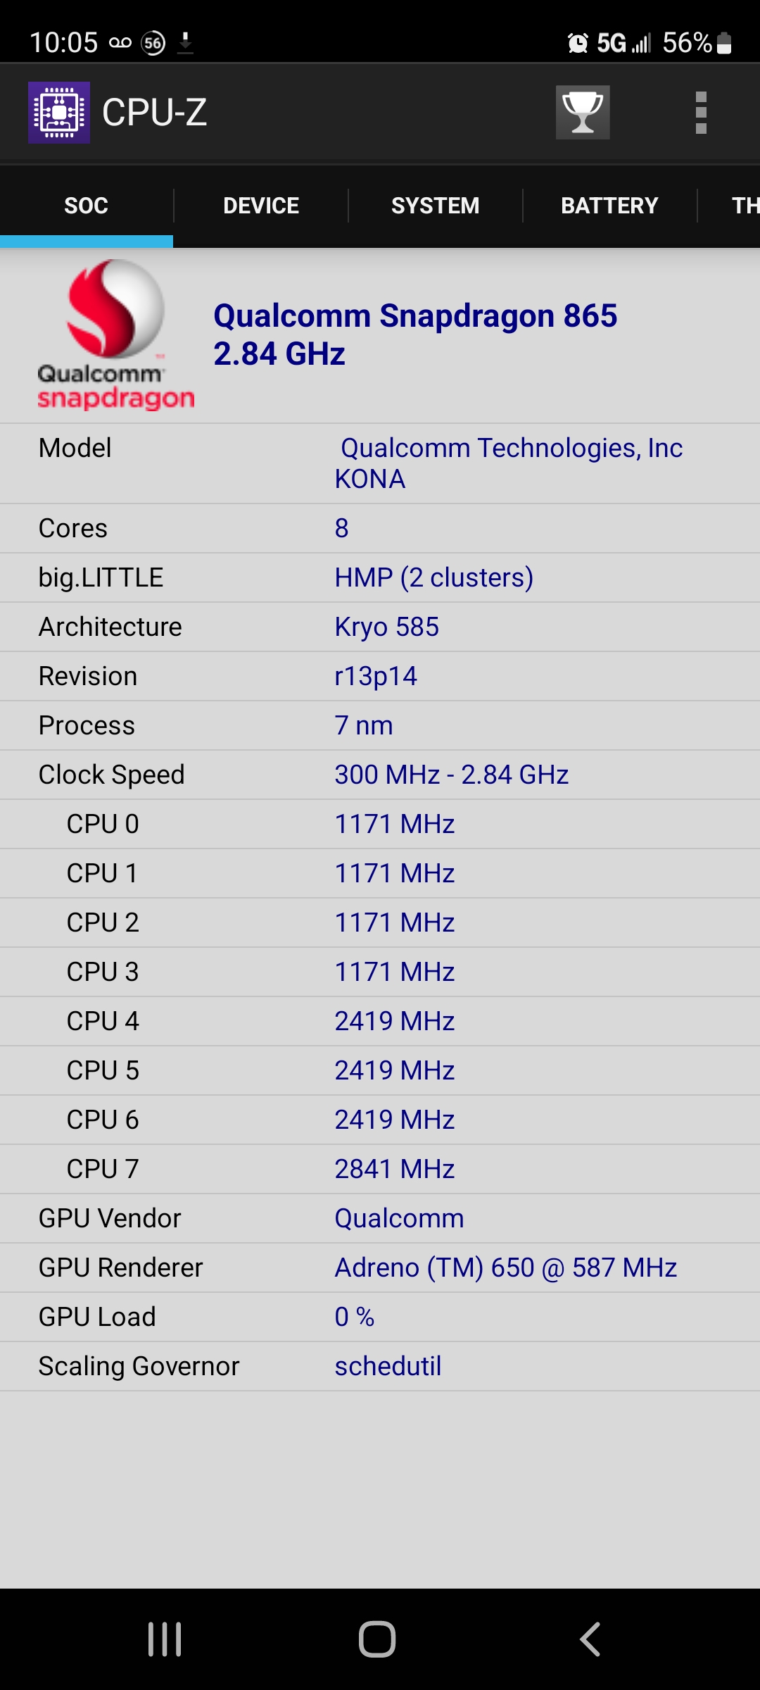Image resolution: width=760 pixels, height=1690 pixels.
Task: Open the three-dot overflow menu
Action: point(701,113)
